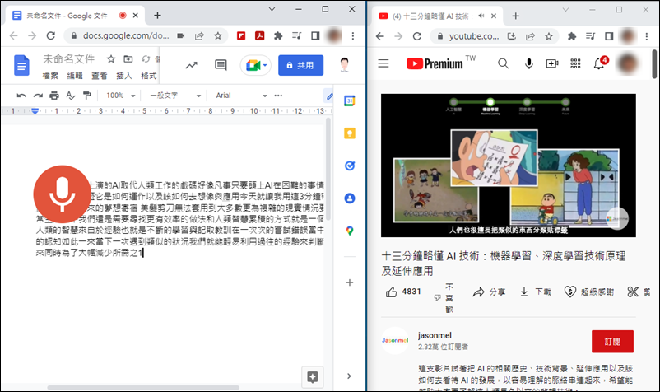The width and height of the screenshot is (660, 392).
Task: Reload the Google Docs page
Action: coord(51,35)
